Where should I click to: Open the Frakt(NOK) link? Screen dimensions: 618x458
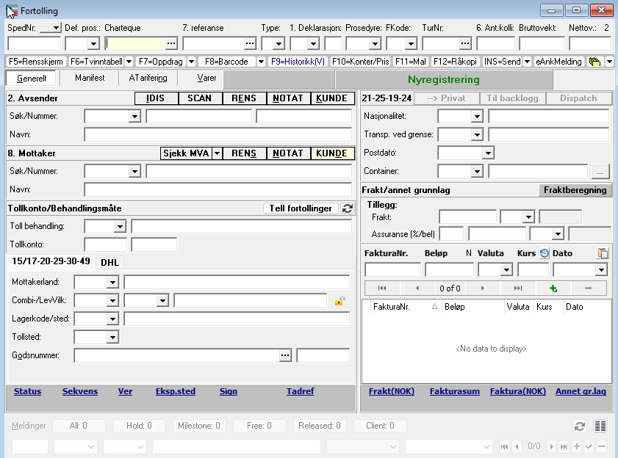click(392, 391)
